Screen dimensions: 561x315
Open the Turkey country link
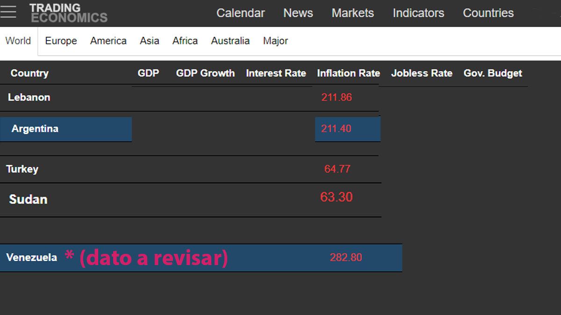[x=22, y=169]
